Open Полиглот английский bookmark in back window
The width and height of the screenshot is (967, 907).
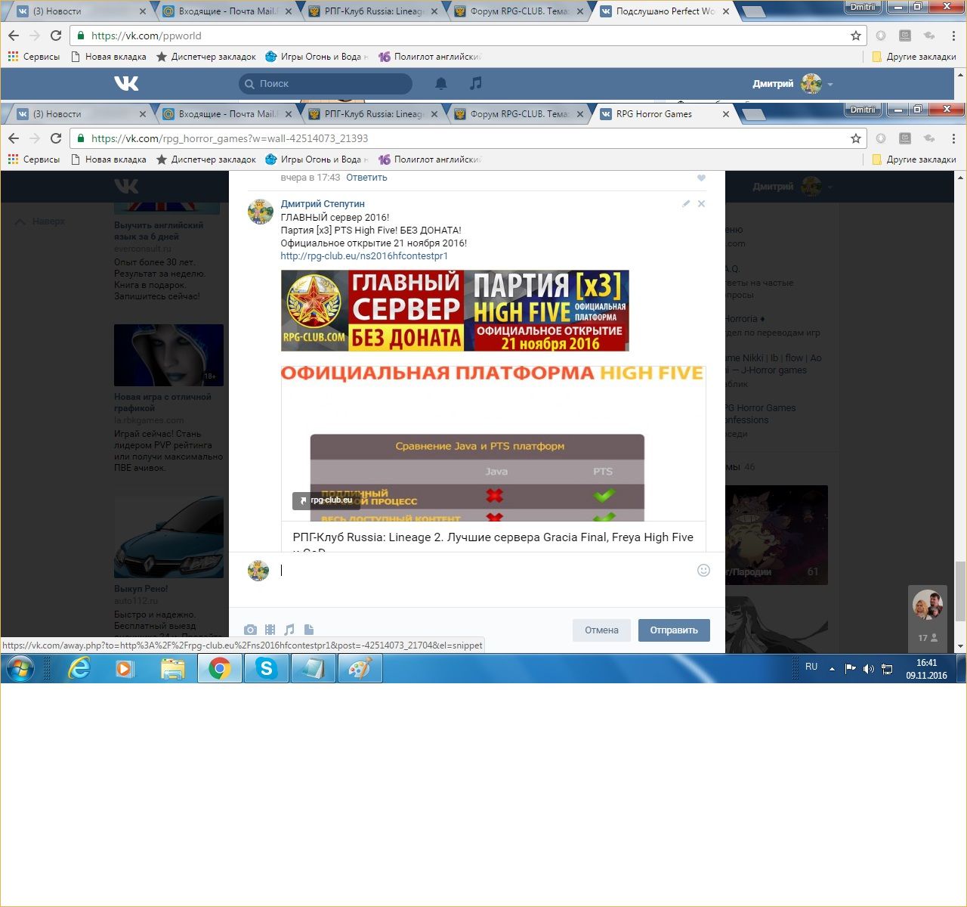pyautogui.click(x=430, y=57)
